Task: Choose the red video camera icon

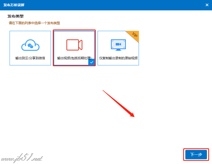Action: tap(74, 45)
